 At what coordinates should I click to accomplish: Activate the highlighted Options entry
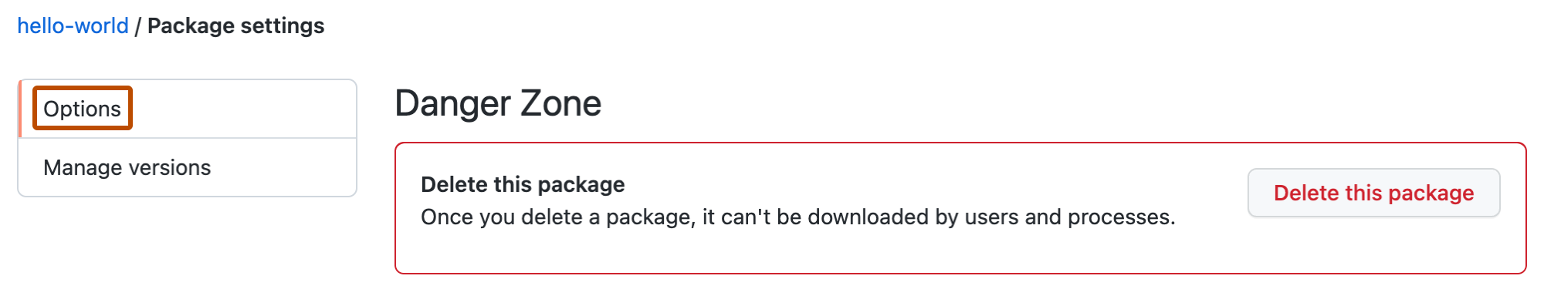click(x=83, y=109)
